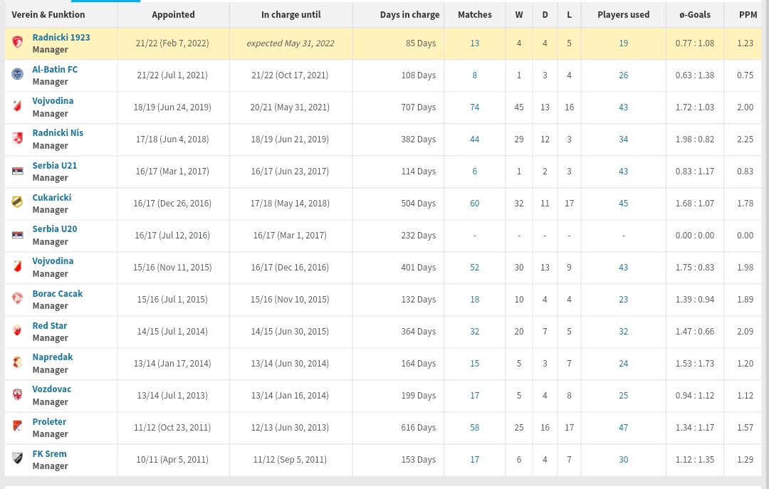Open the 6 matches link for Serbia U21

click(474, 171)
